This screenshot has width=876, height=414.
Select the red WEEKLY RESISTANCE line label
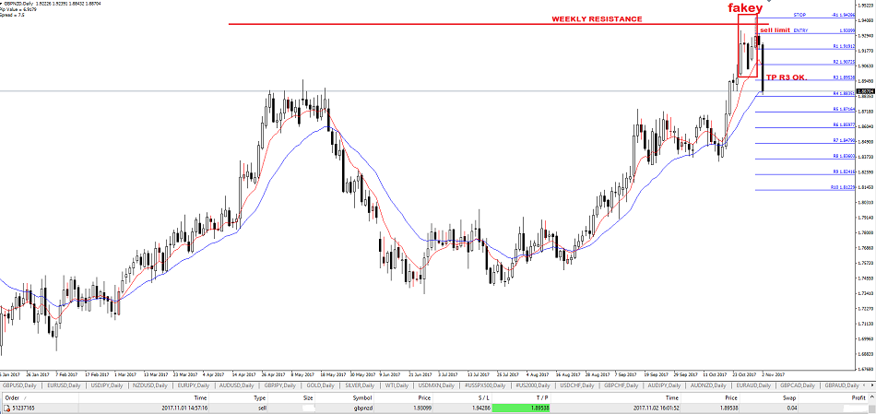click(x=597, y=18)
